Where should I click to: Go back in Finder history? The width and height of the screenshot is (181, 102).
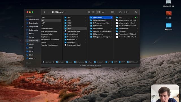coord(45,12)
